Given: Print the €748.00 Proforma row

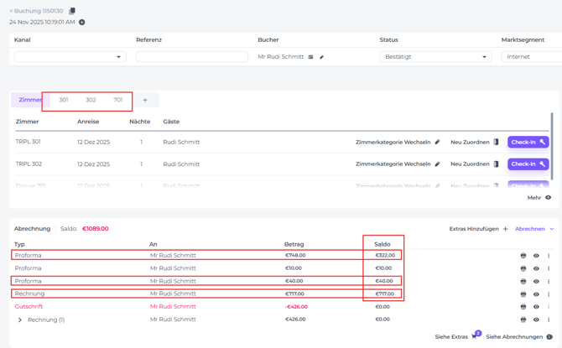Looking at the screenshot, I should [523, 256].
